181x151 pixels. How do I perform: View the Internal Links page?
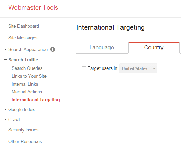[25, 84]
